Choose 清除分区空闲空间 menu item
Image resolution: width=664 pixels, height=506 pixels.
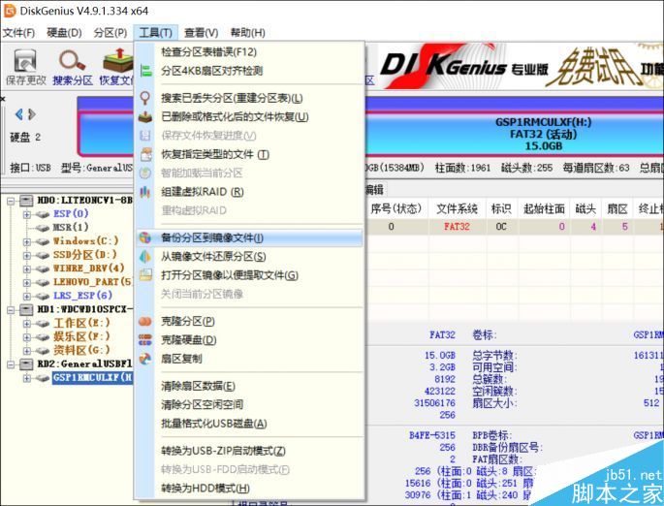(x=202, y=405)
